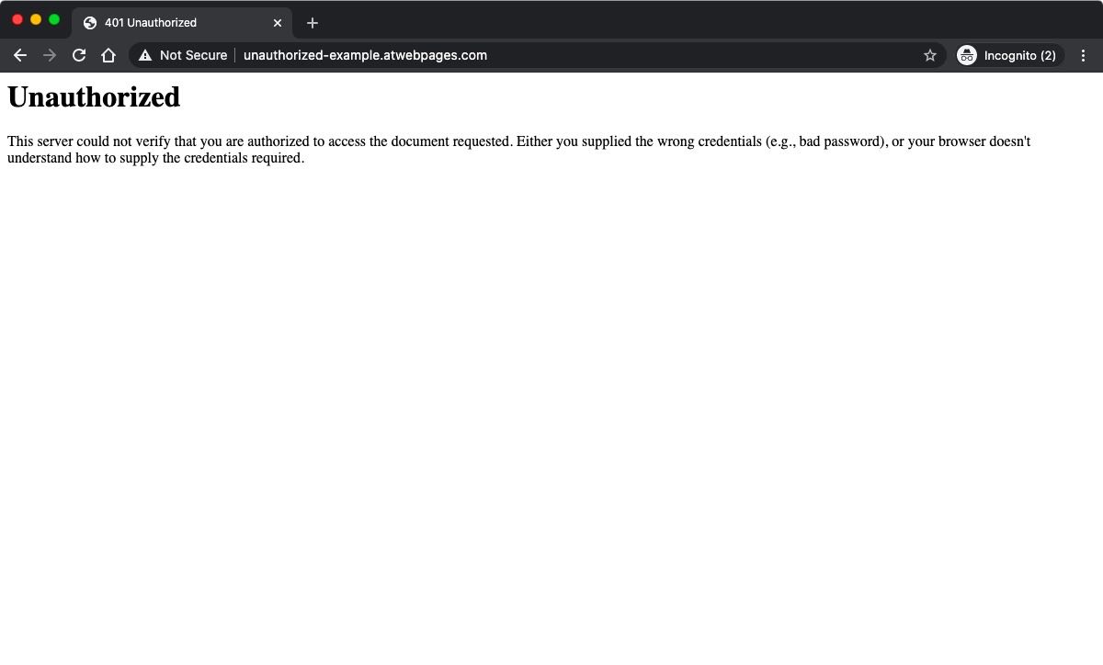Click the forward navigation arrow
The image size is (1103, 665).
50,55
